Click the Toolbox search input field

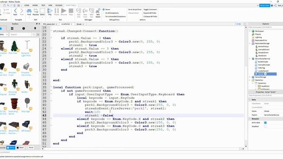[x=20, y=34]
